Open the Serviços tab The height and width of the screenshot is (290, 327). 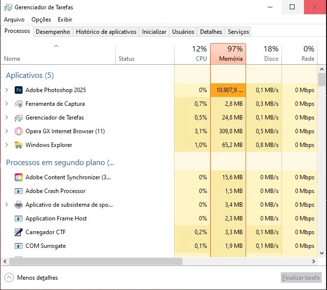(x=238, y=32)
